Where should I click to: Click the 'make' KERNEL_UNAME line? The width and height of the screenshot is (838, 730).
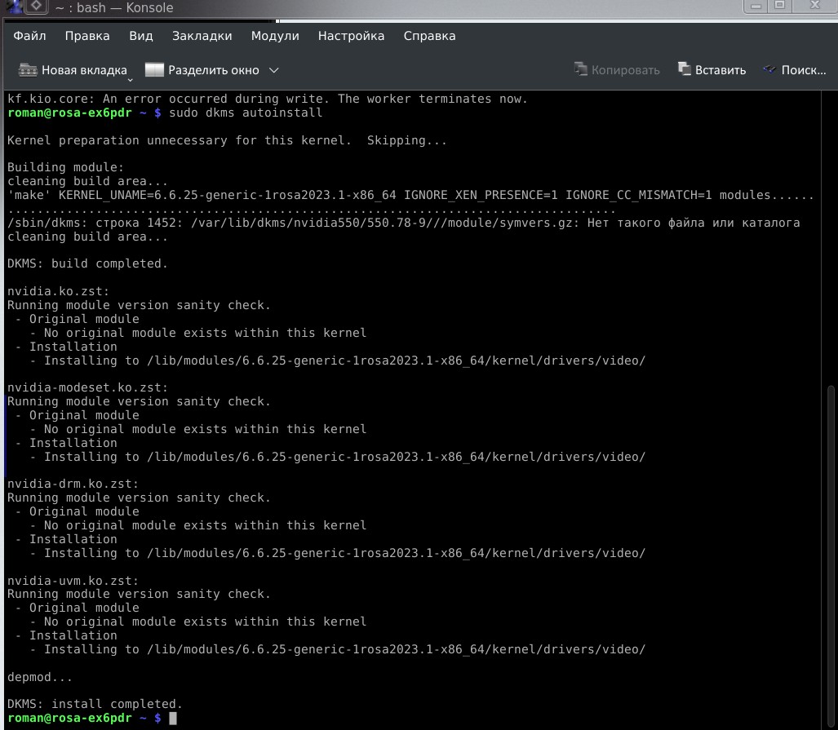tap(410, 195)
